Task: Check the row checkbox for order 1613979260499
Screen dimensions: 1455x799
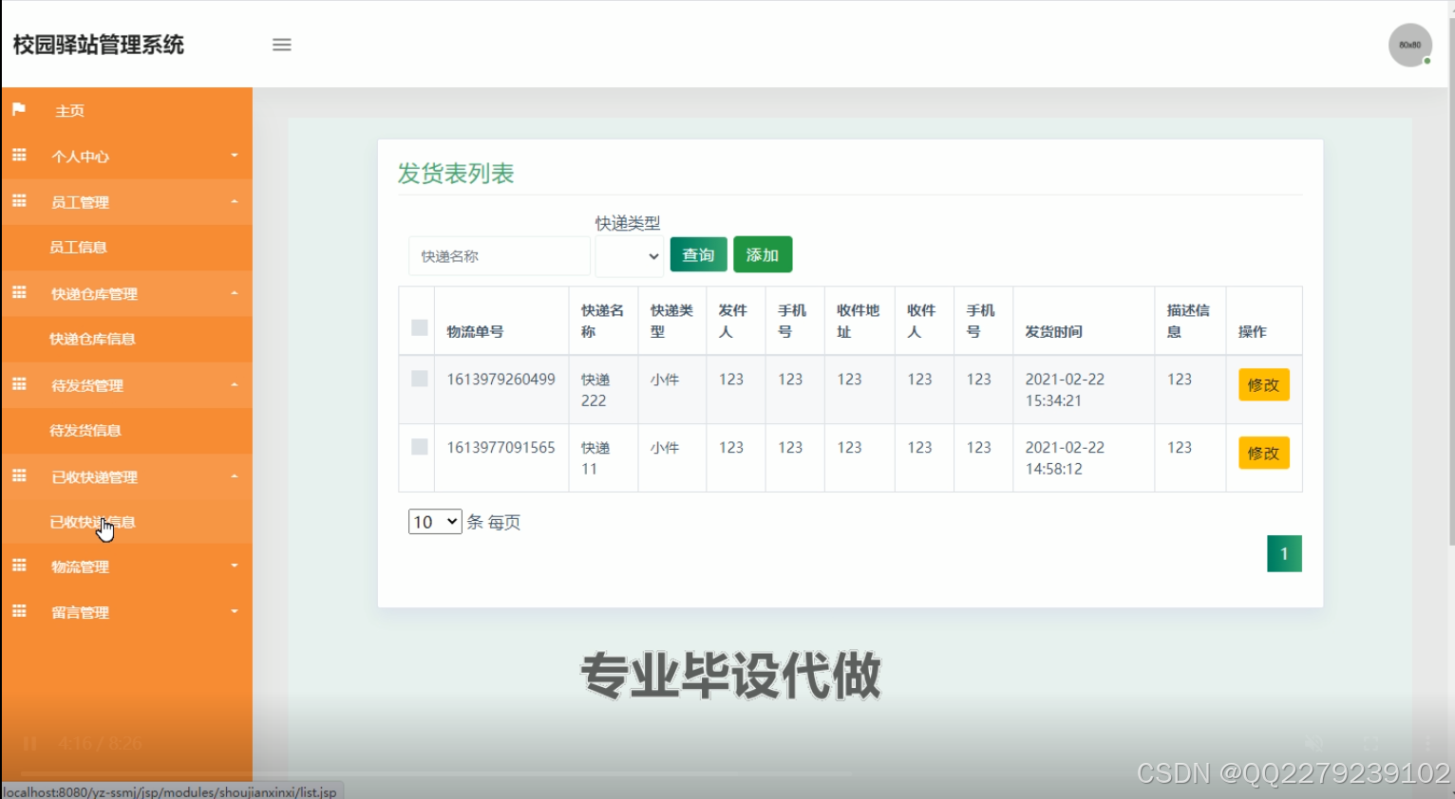Action: click(x=418, y=378)
